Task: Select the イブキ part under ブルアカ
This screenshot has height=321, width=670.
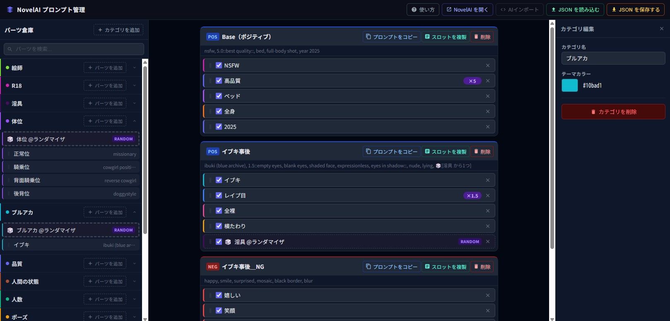Action: (71, 245)
